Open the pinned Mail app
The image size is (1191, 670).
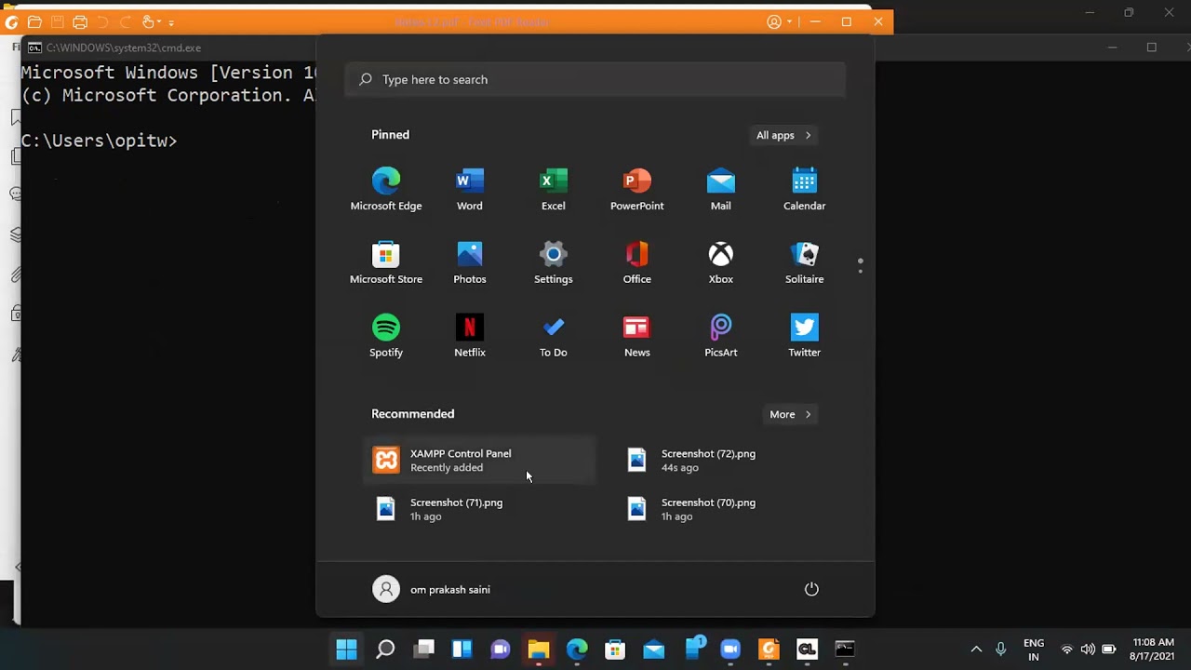pos(721,189)
